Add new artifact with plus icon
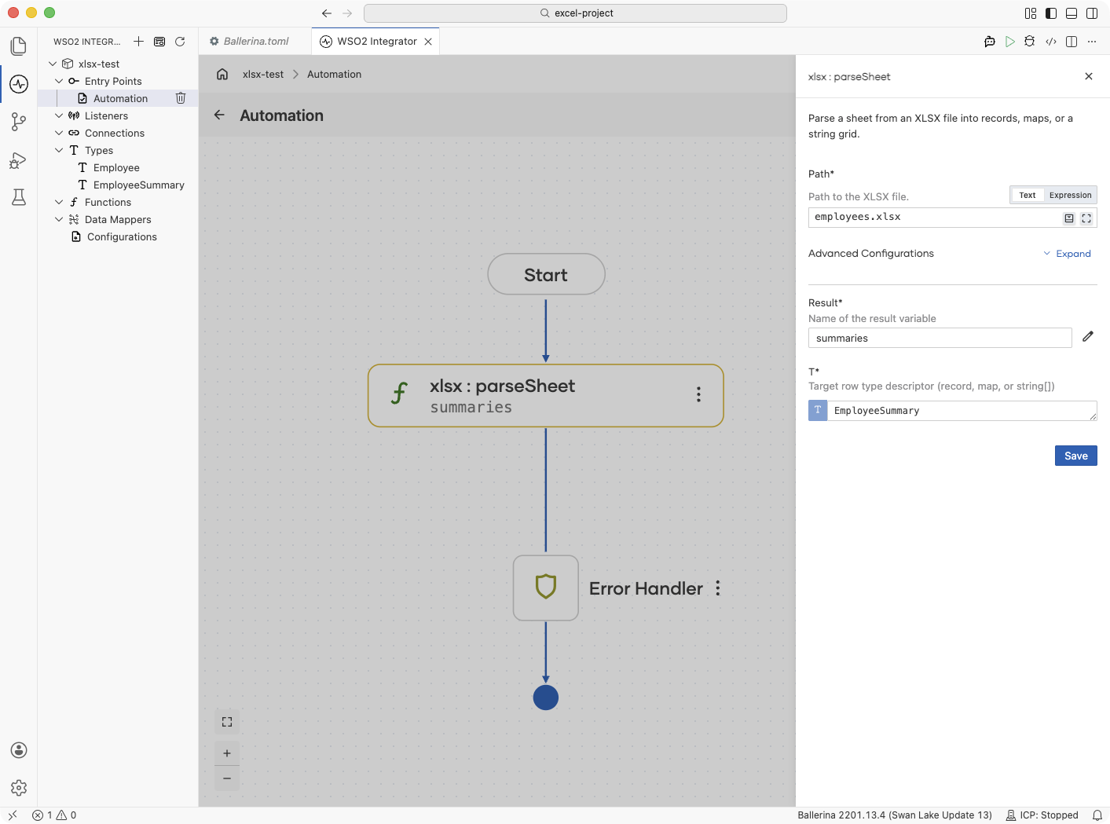1110x824 pixels. [138, 42]
